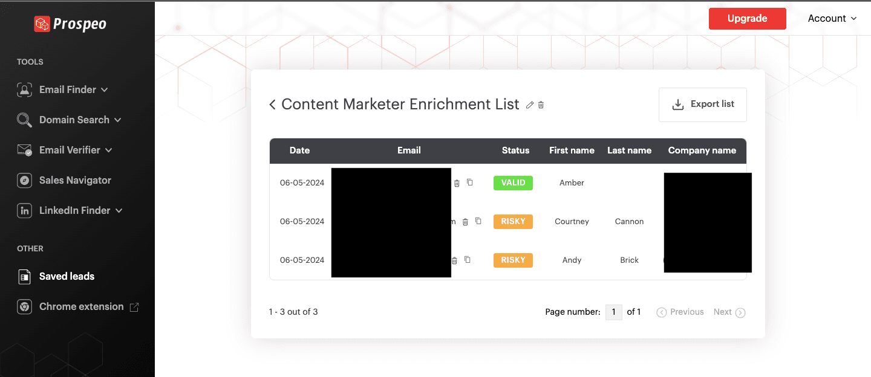This screenshot has width=871, height=377.
Task: Go back using the arrow beside list title
Action: click(272, 105)
